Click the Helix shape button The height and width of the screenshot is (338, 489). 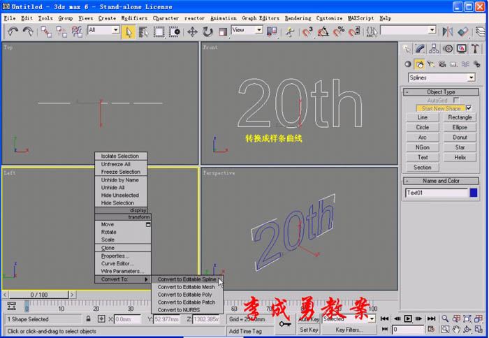[460, 157]
